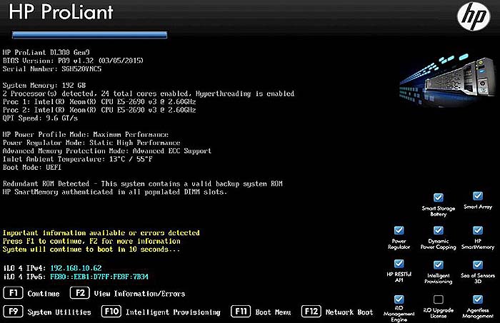Launch Intelligent Provisioning from function key bar

(x=173, y=312)
